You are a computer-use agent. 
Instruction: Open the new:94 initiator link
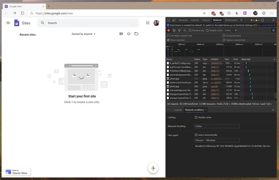[x=214, y=86]
